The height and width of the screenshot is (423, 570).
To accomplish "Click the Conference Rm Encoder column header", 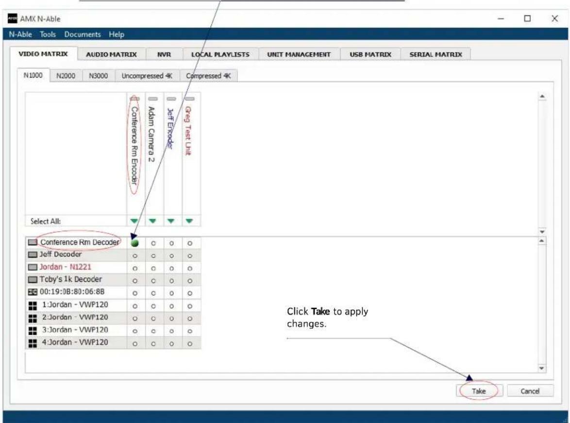I will [x=134, y=145].
